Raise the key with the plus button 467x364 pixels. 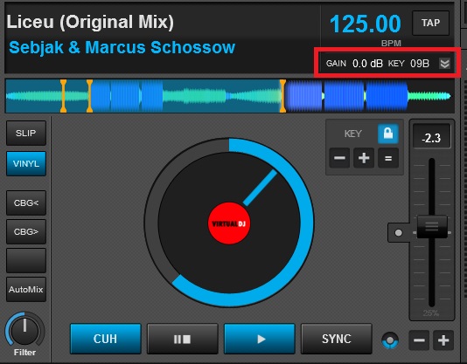click(364, 158)
